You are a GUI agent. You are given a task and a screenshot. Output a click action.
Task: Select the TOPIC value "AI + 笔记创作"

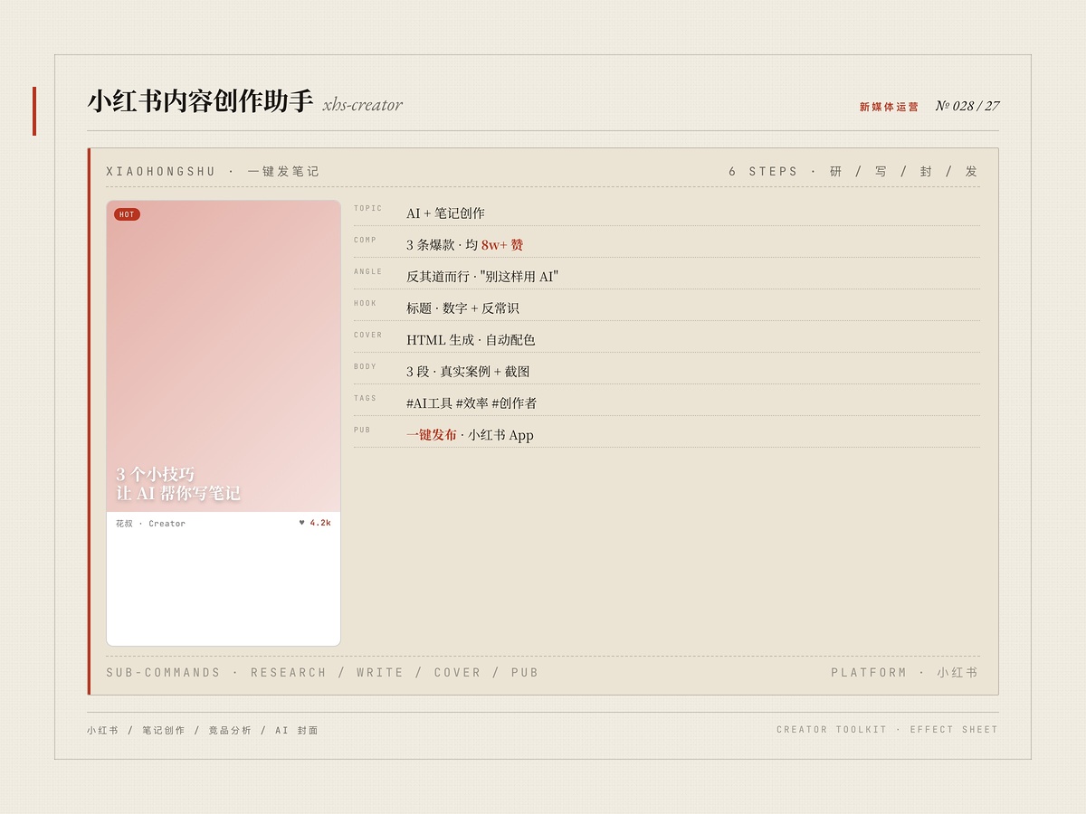click(445, 213)
